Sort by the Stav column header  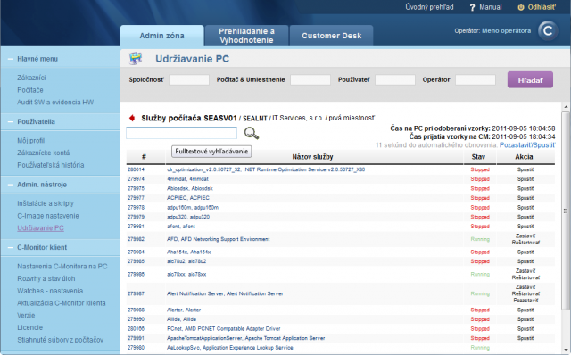click(x=478, y=157)
